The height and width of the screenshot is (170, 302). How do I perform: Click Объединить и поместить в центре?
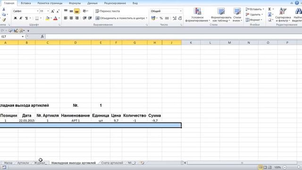point(120,18)
